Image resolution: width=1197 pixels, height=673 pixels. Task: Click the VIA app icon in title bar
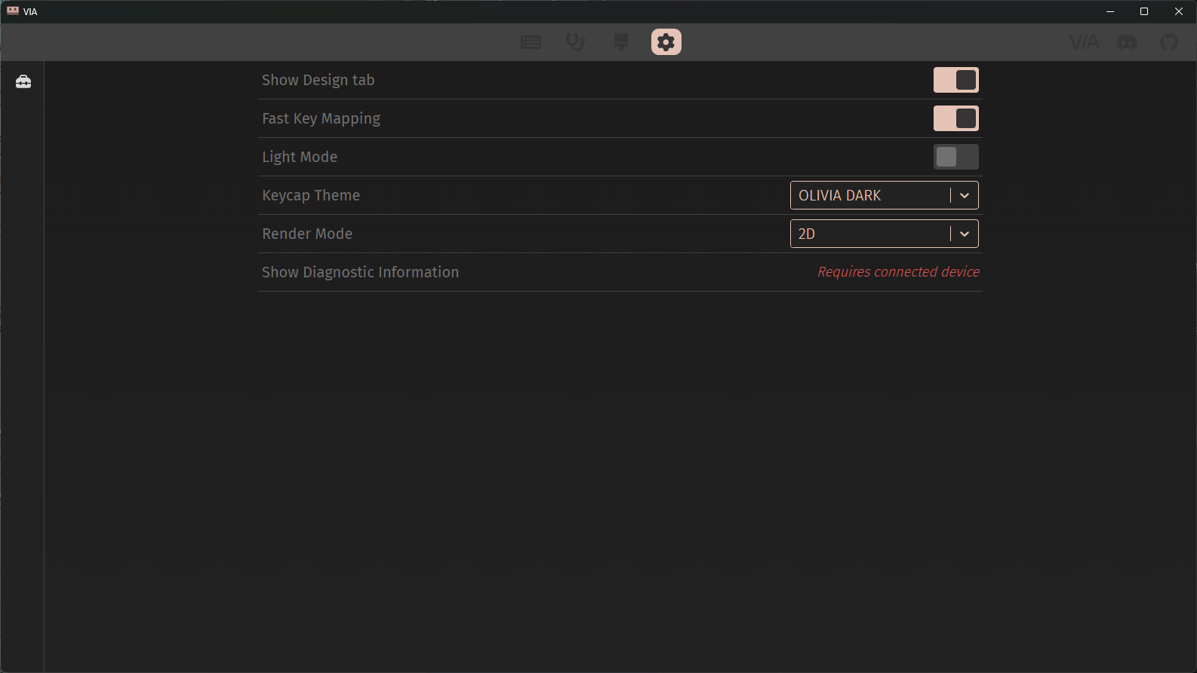[x=13, y=11]
